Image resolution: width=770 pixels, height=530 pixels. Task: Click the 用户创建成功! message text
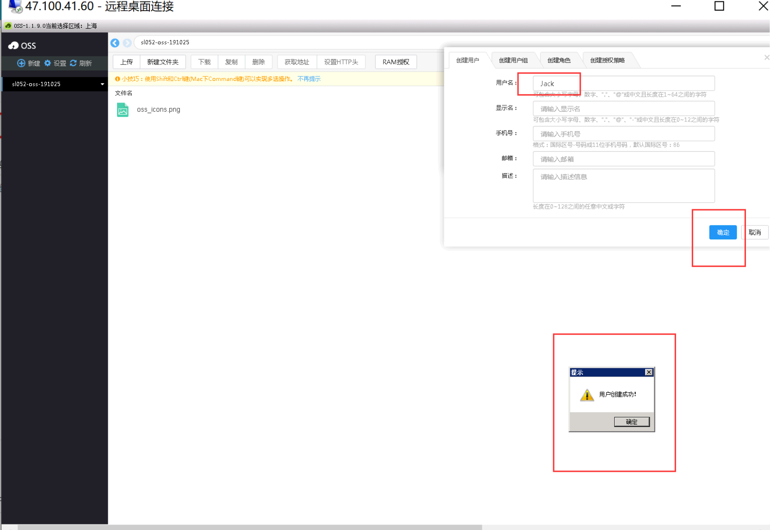tap(617, 394)
